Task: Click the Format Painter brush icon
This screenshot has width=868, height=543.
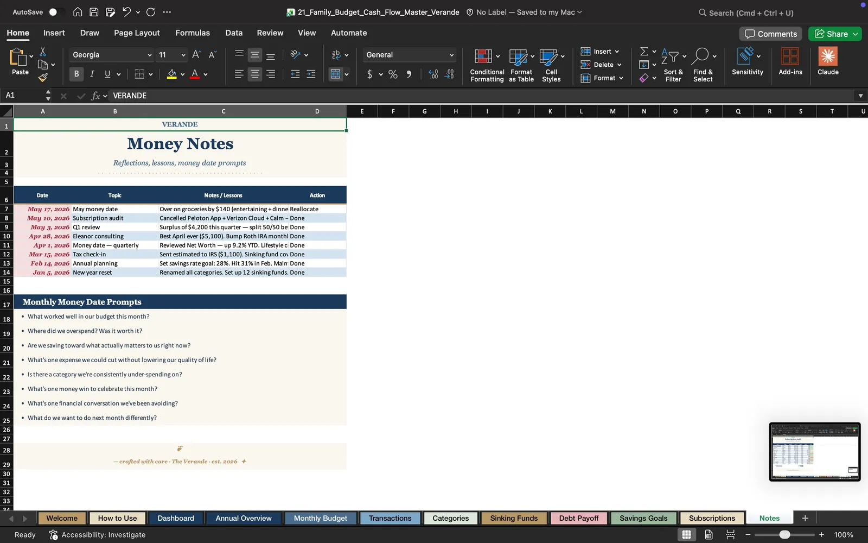Action: click(43, 78)
